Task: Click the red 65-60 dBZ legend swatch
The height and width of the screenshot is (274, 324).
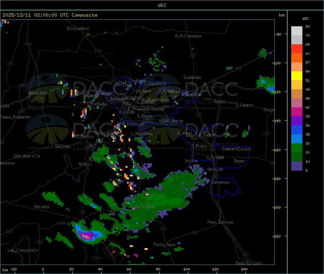Action: [x=297, y=49]
